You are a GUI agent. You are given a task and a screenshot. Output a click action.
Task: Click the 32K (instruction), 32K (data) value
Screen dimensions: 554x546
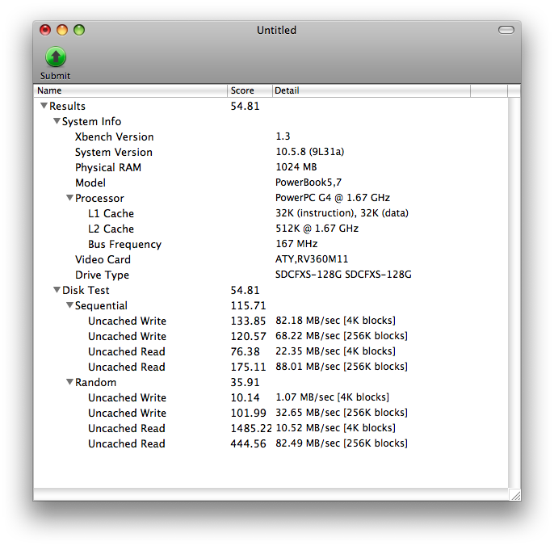click(x=342, y=213)
